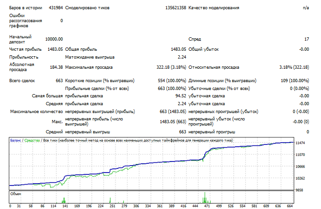Click the 'Все тики' modelling method description

[x=138, y=141]
